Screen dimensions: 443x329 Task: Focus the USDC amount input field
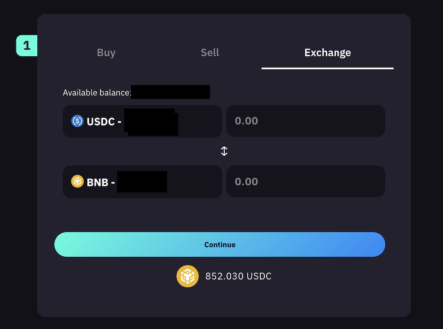pyautogui.click(x=305, y=121)
